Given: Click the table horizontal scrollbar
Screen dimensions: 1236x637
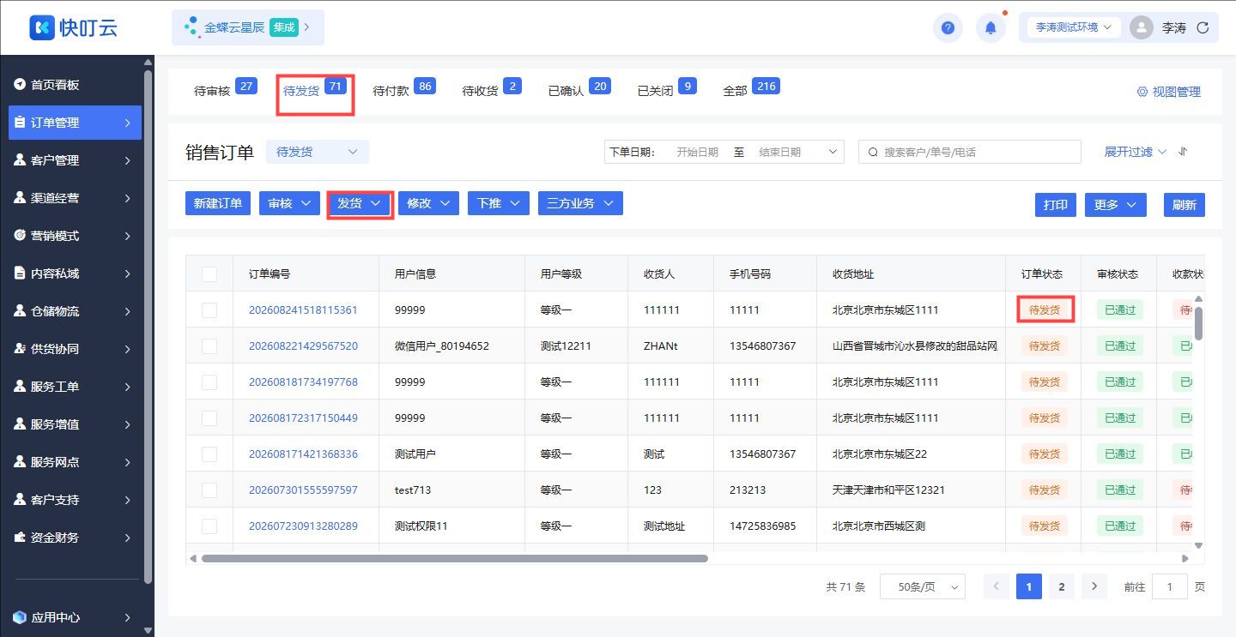Looking at the screenshot, I should click(454, 559).
